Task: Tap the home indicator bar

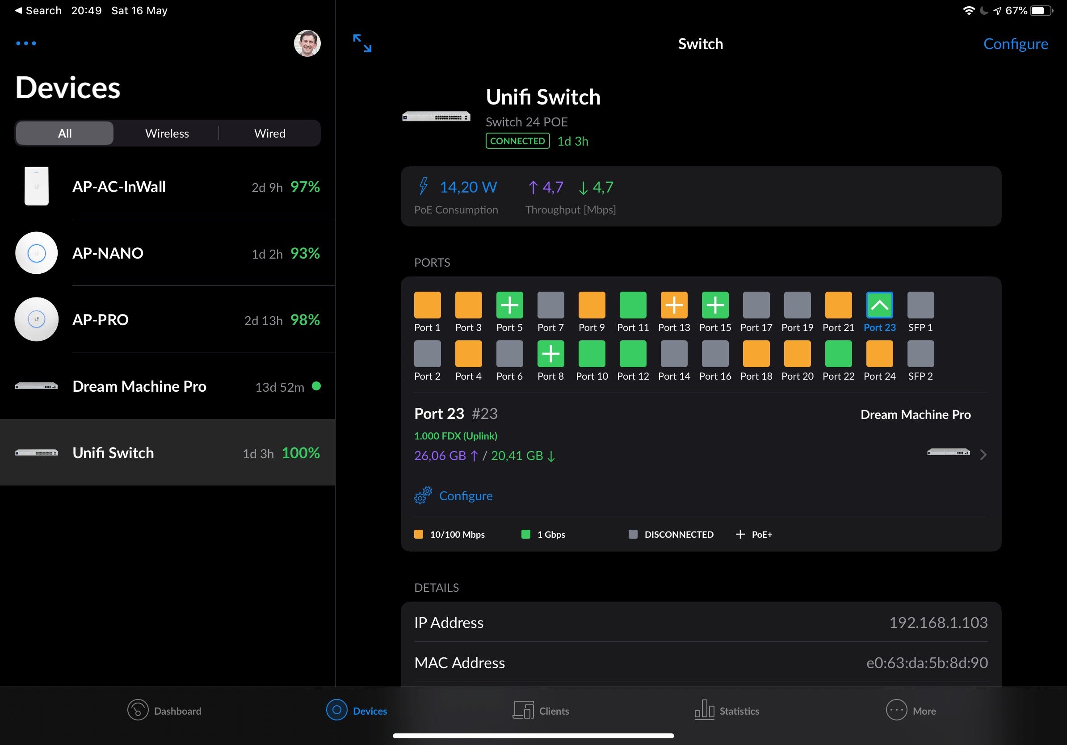Action: click(533, 736)
